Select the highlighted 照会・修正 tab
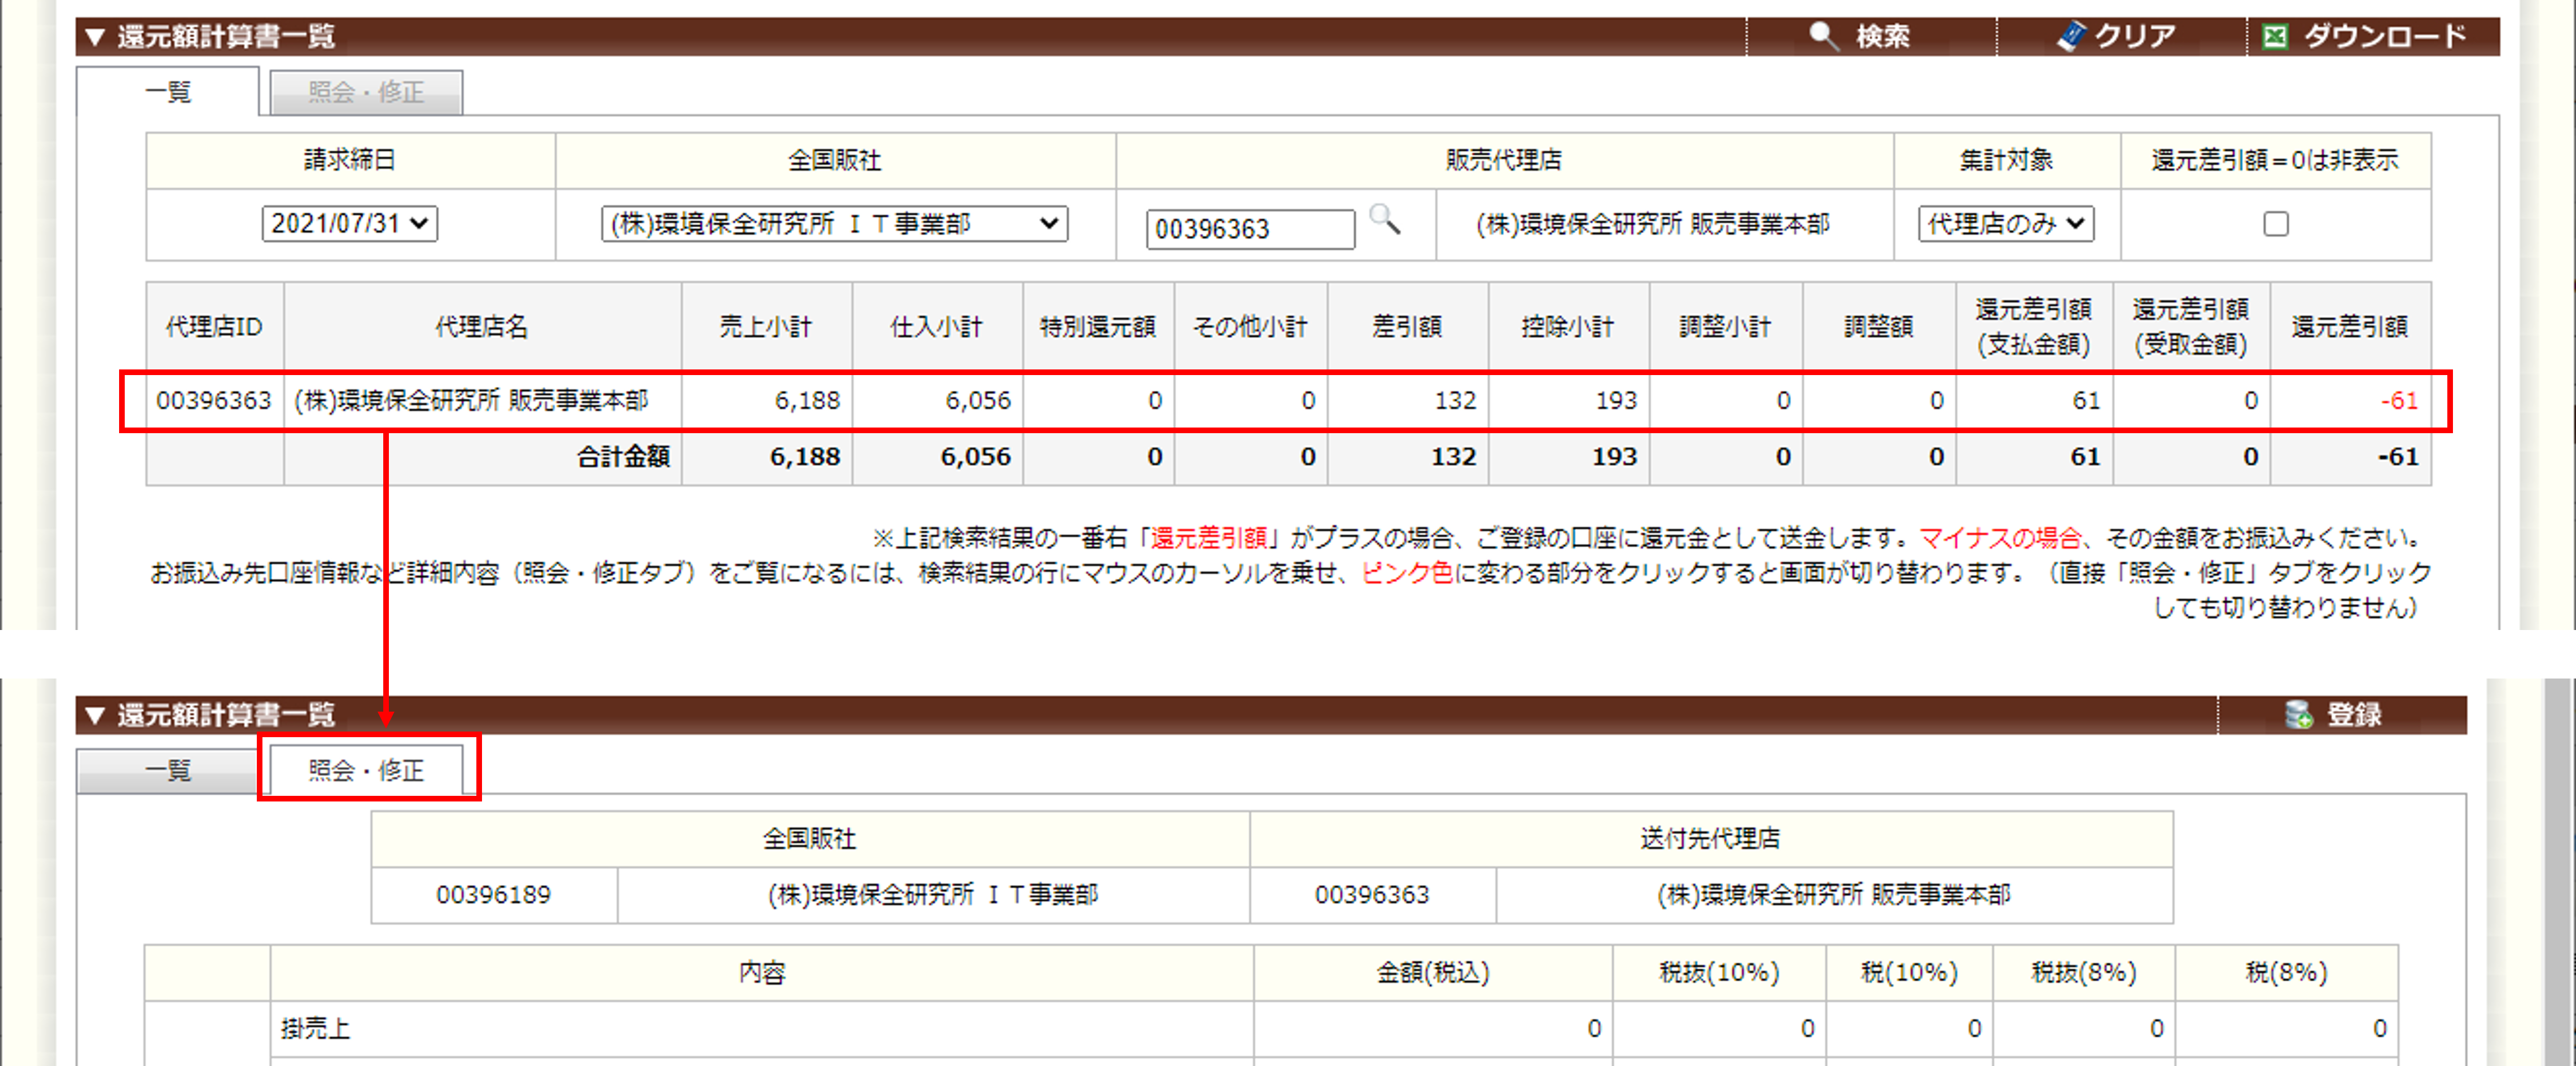This screenshot has height=1066, width=2576. point(366,770)
